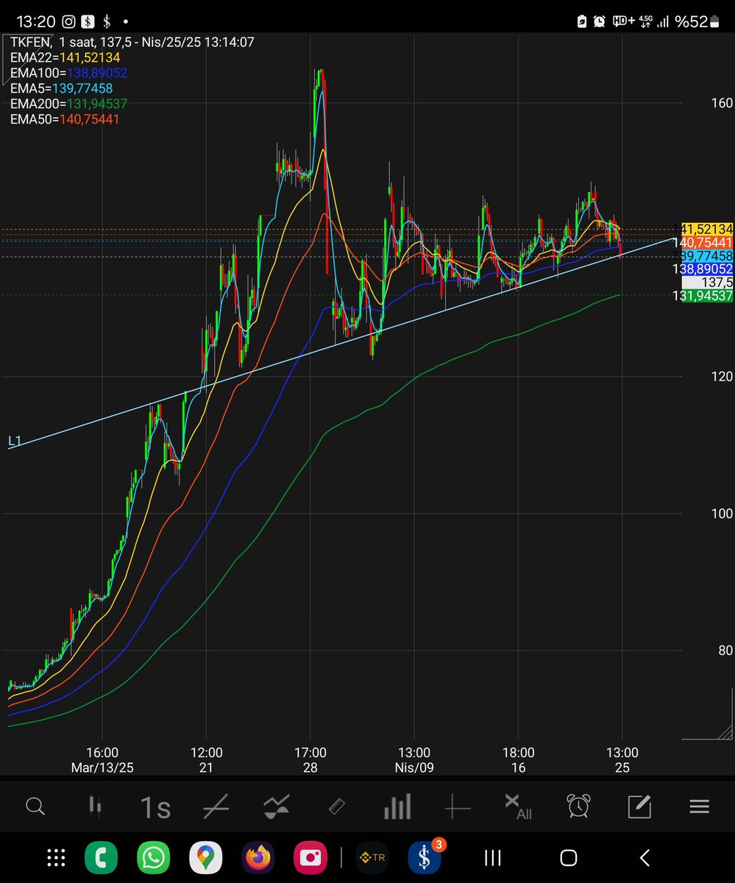Click the EMA100=138,89052 legend entry
This screenshot has height=883, width=735.
(68, 72)
